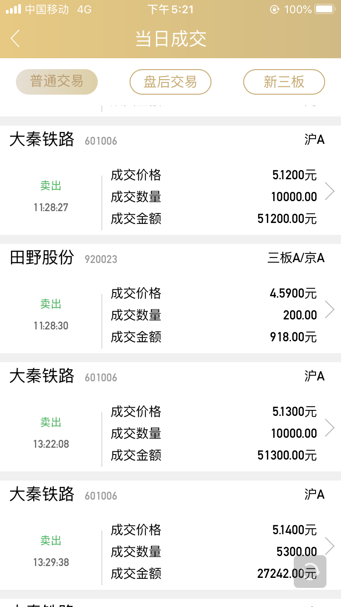Screen dimensions: 341x607
Task: Tap 卖出 label at 11:28:30
Action: point(50,304)
